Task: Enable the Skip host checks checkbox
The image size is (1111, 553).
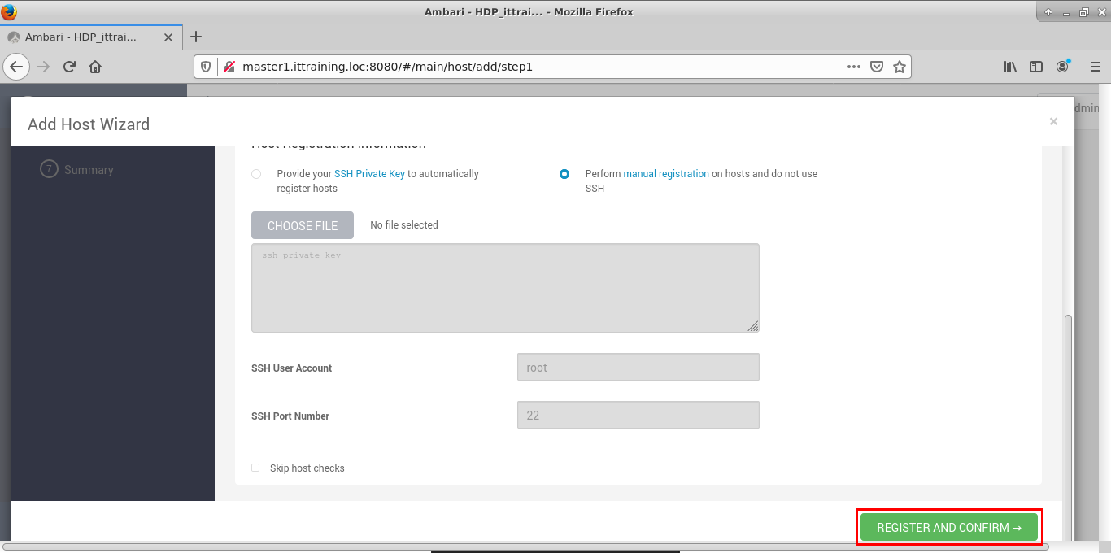Action: point(255,468)
